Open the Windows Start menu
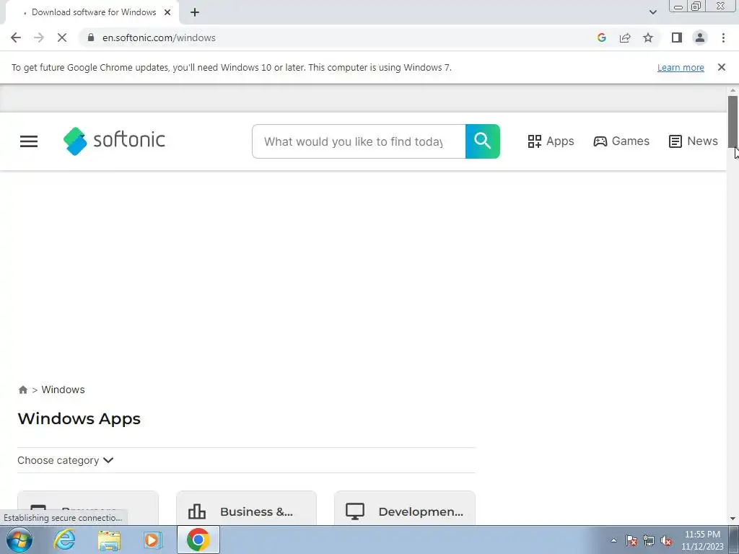The image size is (739, 554). (x=19, y=540)
